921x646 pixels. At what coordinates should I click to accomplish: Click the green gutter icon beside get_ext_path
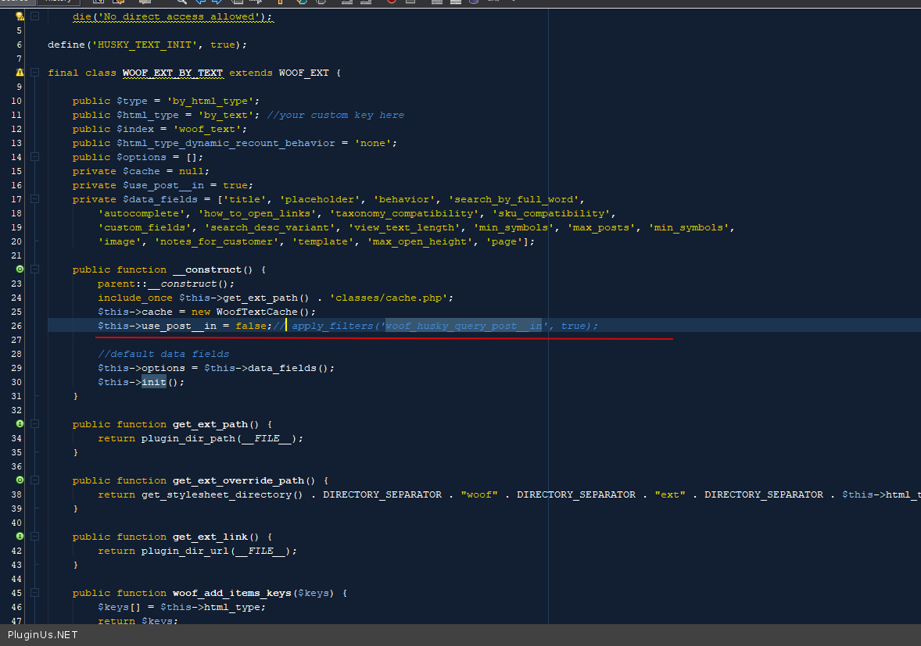[20, 424]
